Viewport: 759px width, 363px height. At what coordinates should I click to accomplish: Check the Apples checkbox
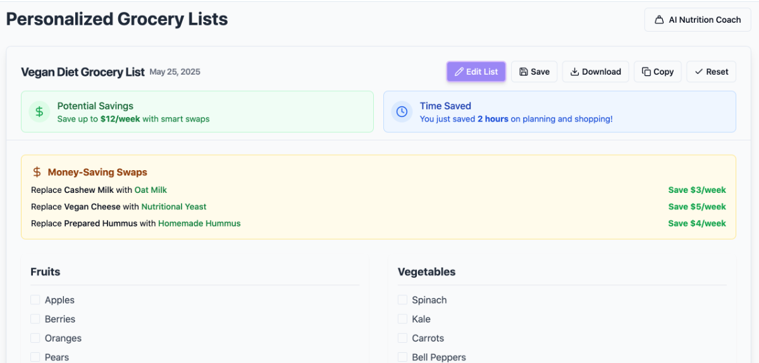(35, 300)
